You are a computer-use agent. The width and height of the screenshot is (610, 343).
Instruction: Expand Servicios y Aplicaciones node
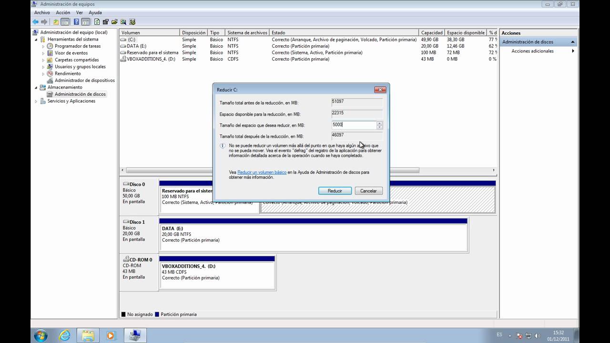point(36,101)
